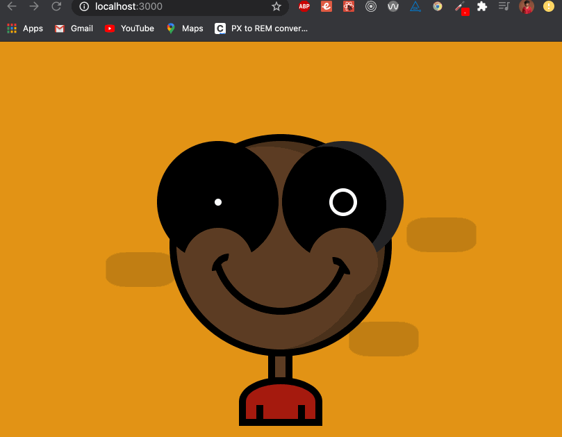Go forward with the browser forward arrow
This screenshot has height=437, width=562.
[34, 6]
